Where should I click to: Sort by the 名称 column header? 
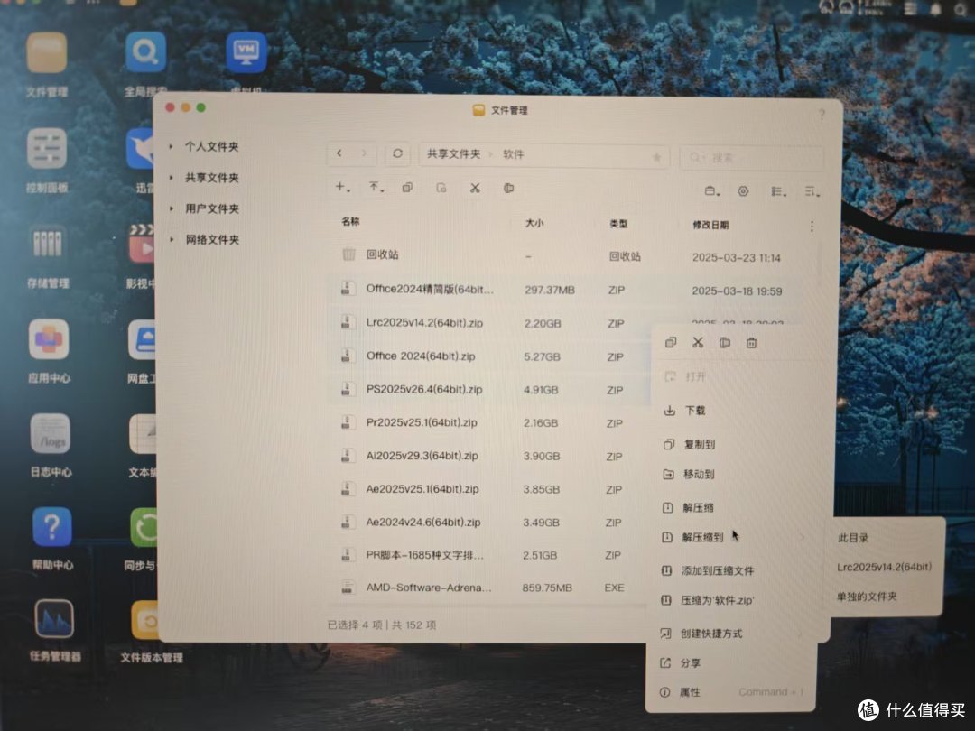pos(350,221)
